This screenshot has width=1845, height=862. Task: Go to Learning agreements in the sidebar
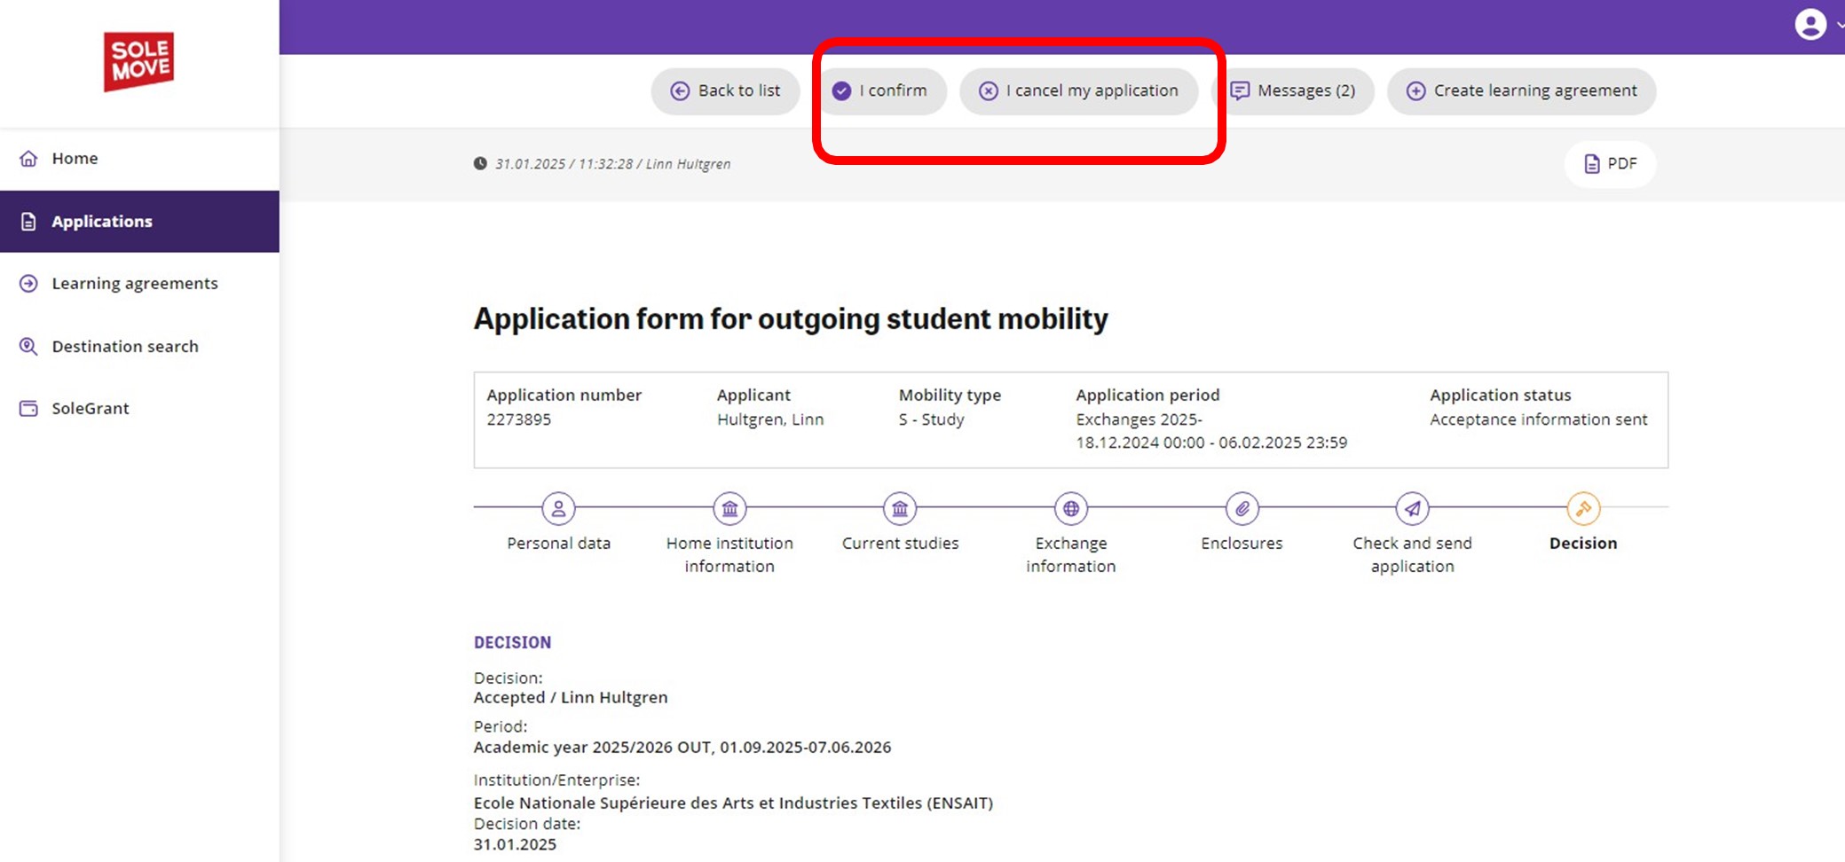(134, 284)
